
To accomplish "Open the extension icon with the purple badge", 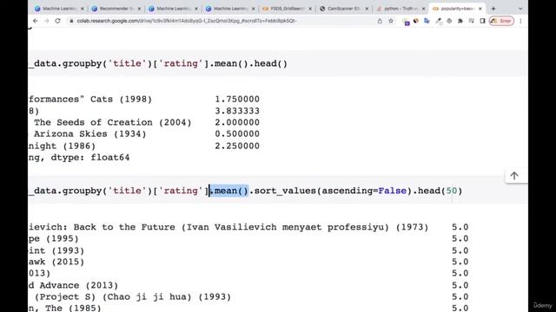I will click(x=406, y=22).
